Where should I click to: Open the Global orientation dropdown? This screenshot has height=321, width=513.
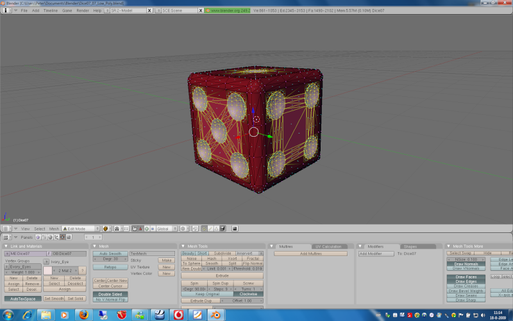click(x=167, y=229)
